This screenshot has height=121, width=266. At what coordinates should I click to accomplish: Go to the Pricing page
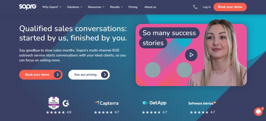133,7
